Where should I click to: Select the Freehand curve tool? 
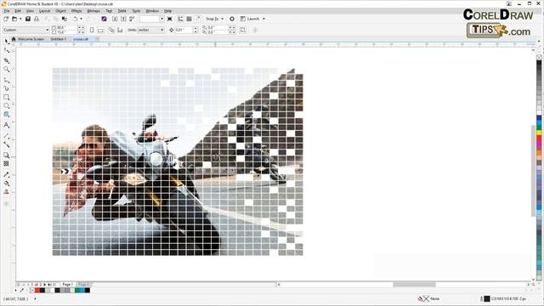coord(6,80)
